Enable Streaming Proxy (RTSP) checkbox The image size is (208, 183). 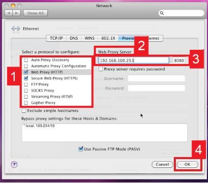(26, 97)
